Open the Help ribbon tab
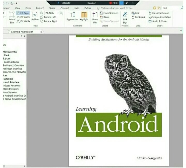The width and height of the screenshot is (186, 168). pyautogui.click(x=77, y=8)
